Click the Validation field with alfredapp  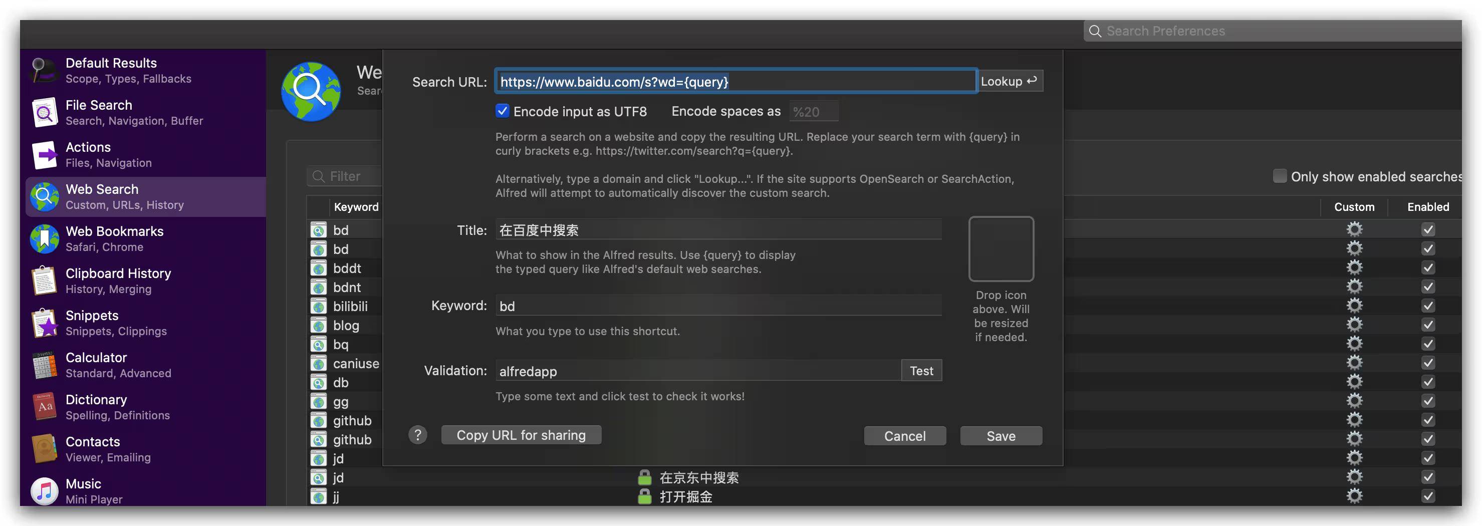[x=698, y=371]
